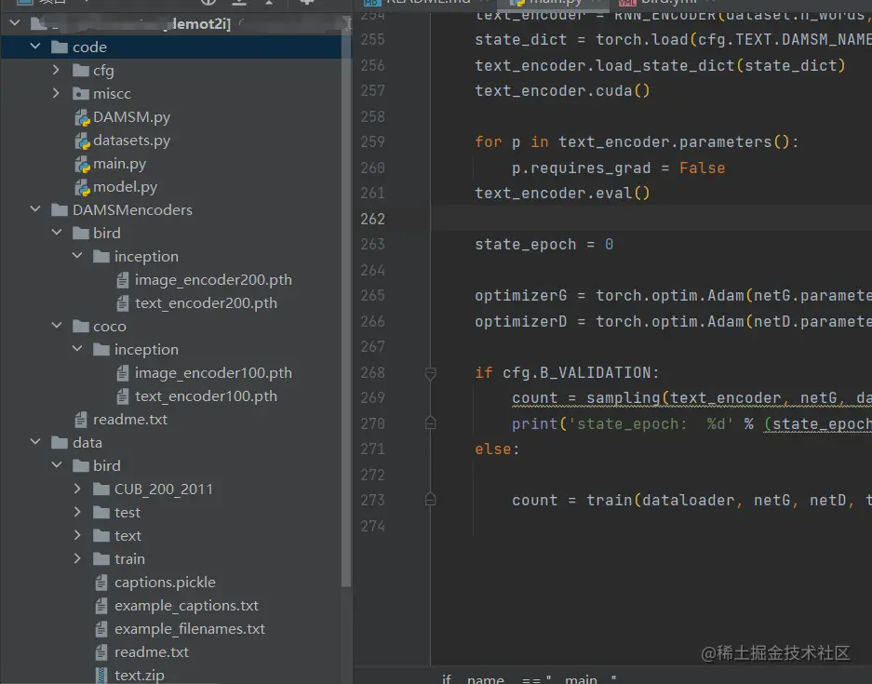Click the 'else:' line in editor

497,449
